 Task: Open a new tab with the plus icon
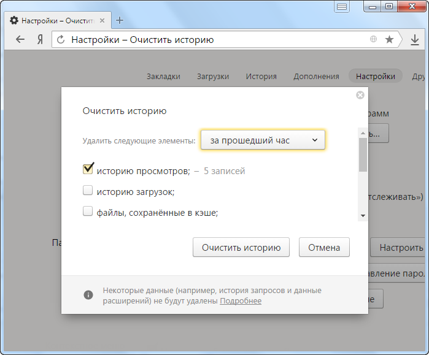coord(120,20)
